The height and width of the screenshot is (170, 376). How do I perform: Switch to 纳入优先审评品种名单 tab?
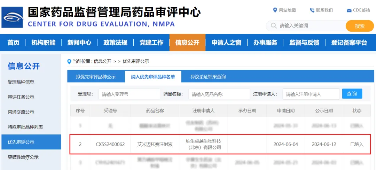point(153,77)
